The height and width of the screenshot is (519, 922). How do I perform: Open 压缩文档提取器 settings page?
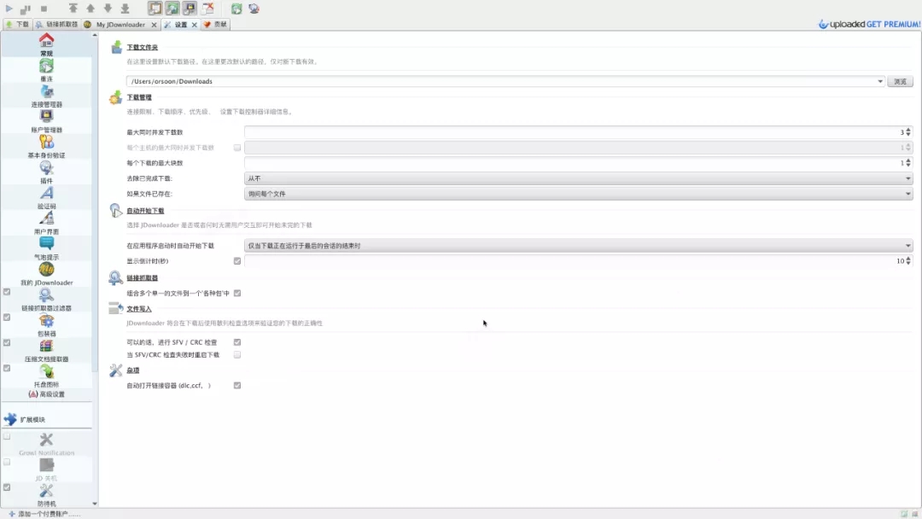(46, 350)
